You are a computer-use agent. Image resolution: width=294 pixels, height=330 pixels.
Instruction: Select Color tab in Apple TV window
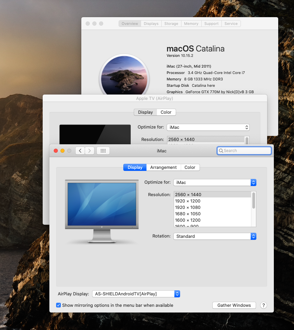pos(166,112)
